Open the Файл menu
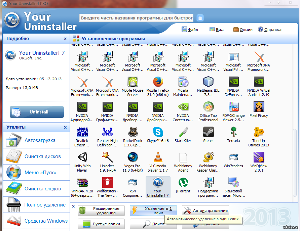The width and height of the screenshot is (300, 231). point(190,30)
